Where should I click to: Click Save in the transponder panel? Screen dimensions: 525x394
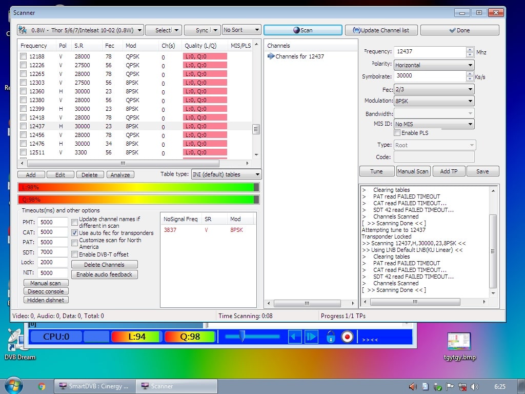pyautogui.click(x=482, y=171)
